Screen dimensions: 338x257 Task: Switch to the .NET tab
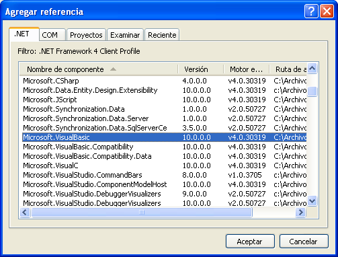[x=24, y=34]
